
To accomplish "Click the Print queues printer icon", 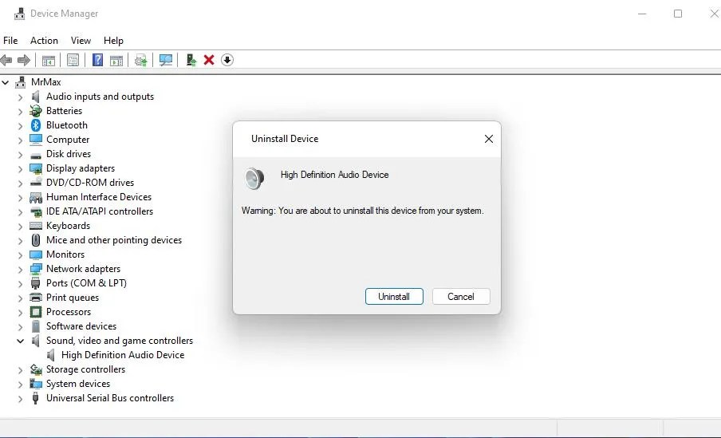I will [x=35, y=298].
